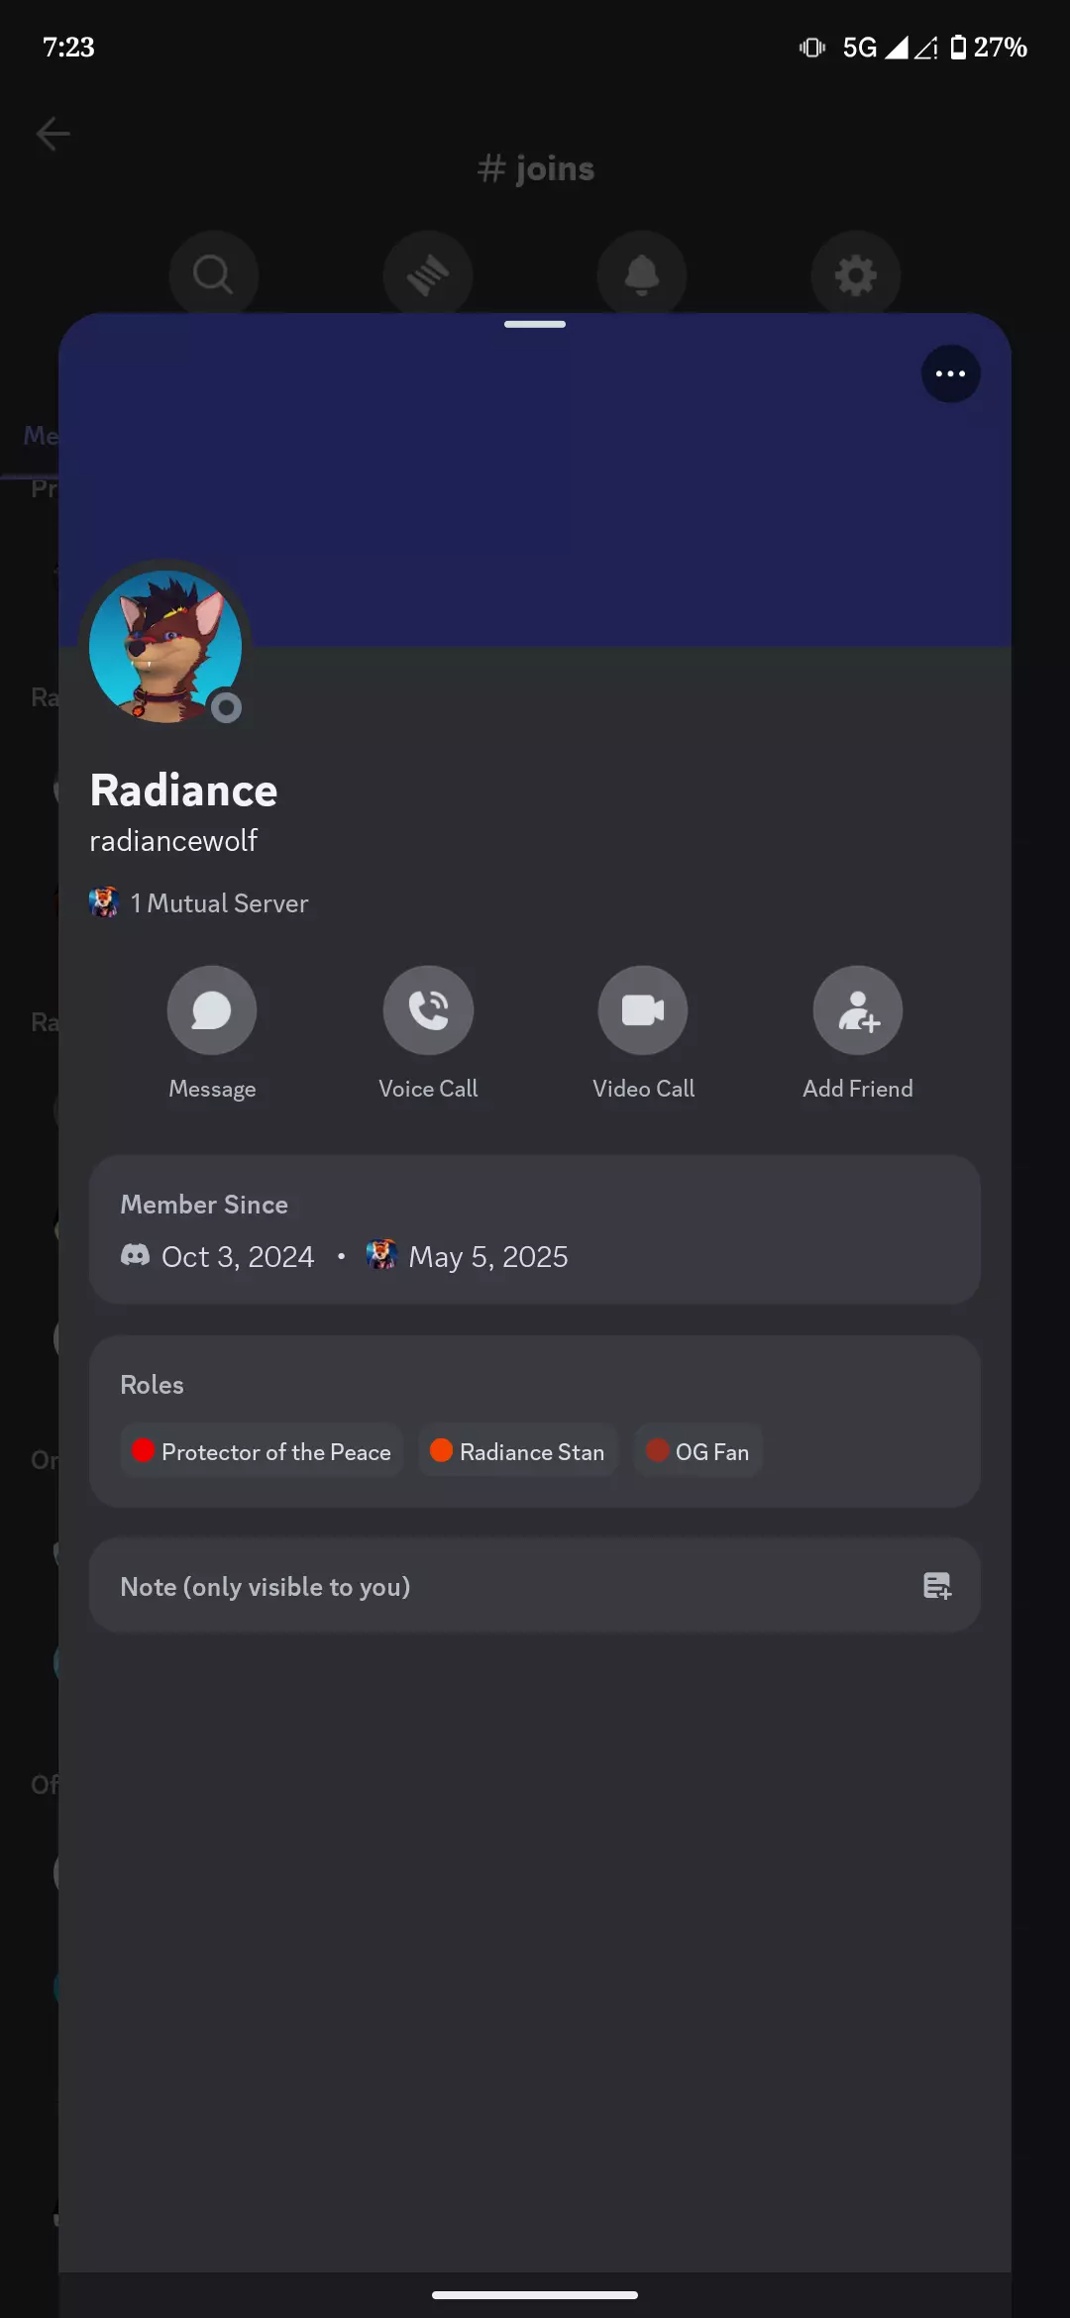
Task: Open channel search magnifier icon
Action: 213,274
